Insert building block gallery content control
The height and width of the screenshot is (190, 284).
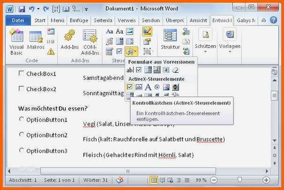pyautogui.click(x=110, y=42)
